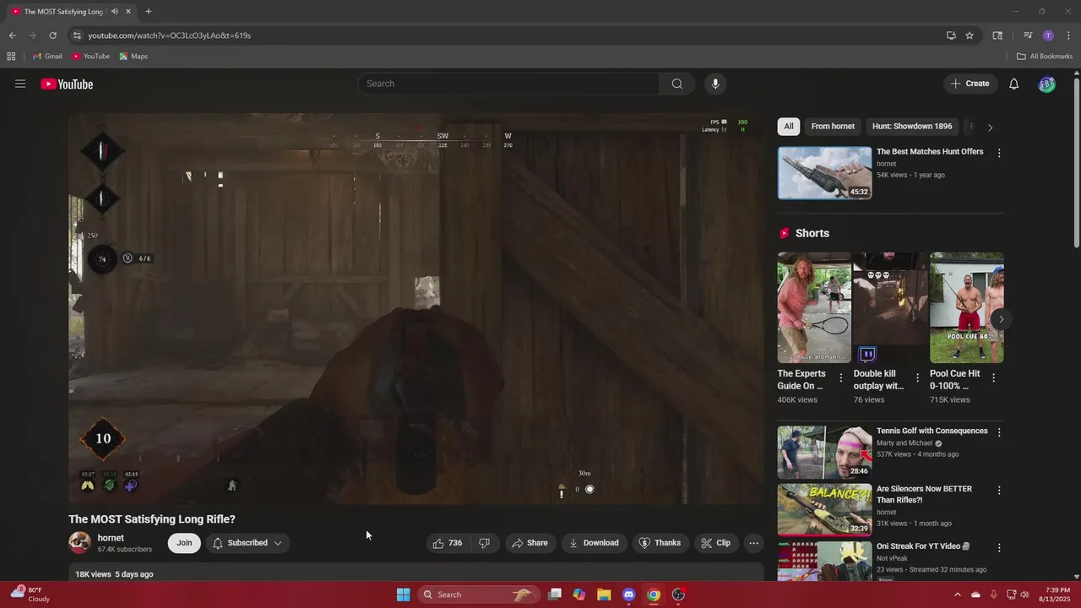Viewport: 1081px width, 608px height.
Task: Focus the YouTube search field
Action: point(509,84)
